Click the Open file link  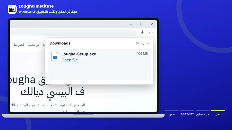pos(70,60)
